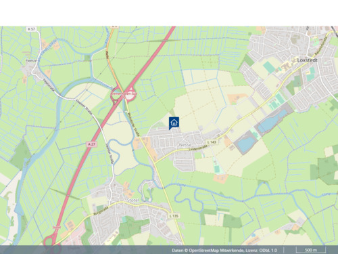Click the teal sports ground in Loxstedt
This screenshot has height=254, width=338.
coord(268,67)
